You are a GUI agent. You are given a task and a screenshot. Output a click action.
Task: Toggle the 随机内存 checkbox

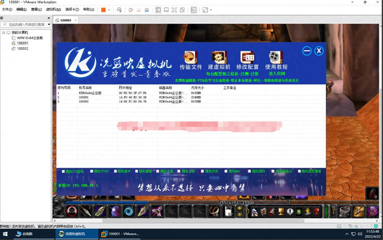(x=202, y=171)
